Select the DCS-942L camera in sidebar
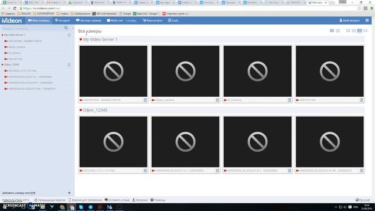 21,71
